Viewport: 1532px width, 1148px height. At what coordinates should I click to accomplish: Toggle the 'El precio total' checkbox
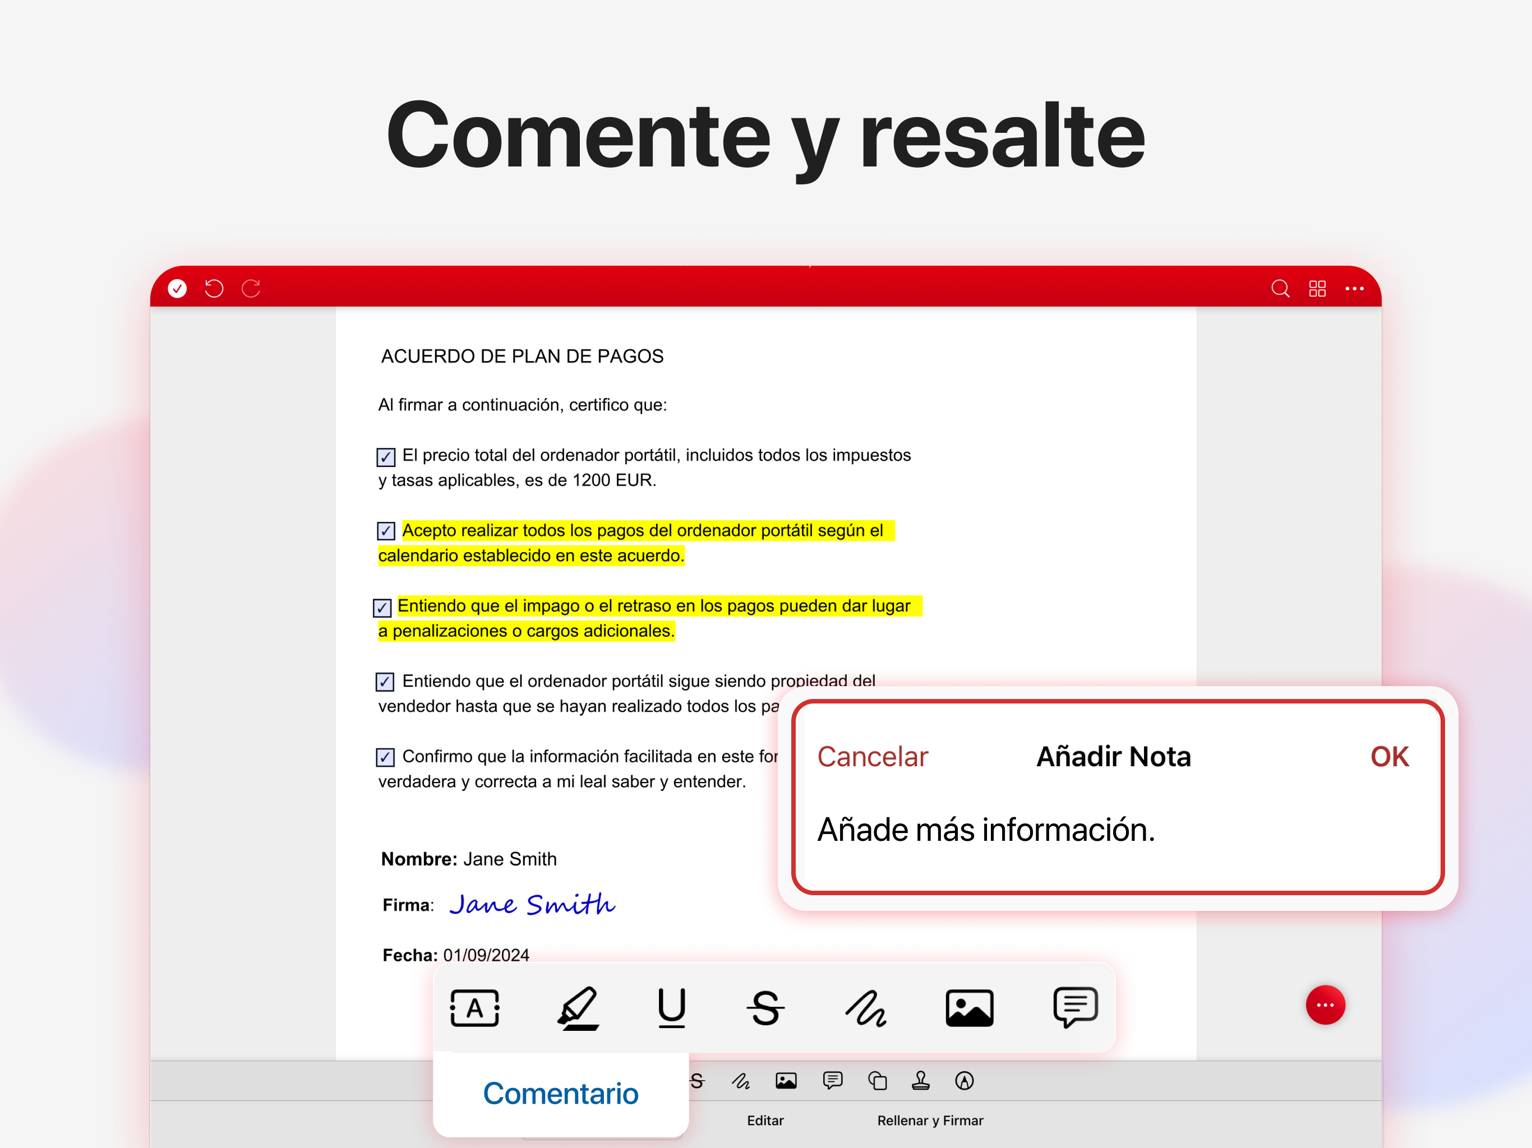coord(386,457)
